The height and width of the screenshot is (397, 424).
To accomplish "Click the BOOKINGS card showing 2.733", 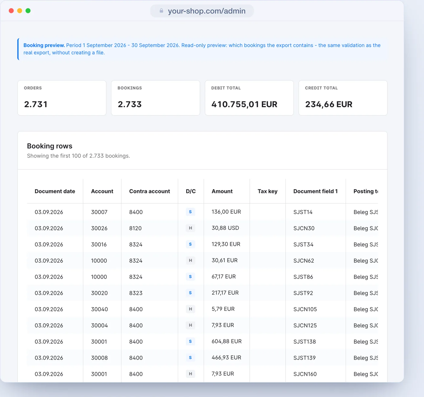I will coord(156,98).
